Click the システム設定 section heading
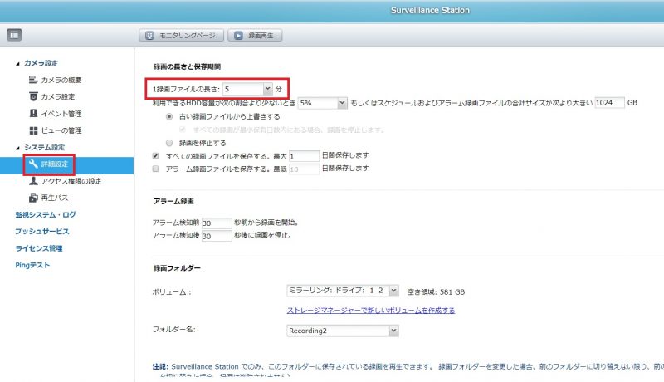This screenshot has height=382, width=664. point(44,147)
